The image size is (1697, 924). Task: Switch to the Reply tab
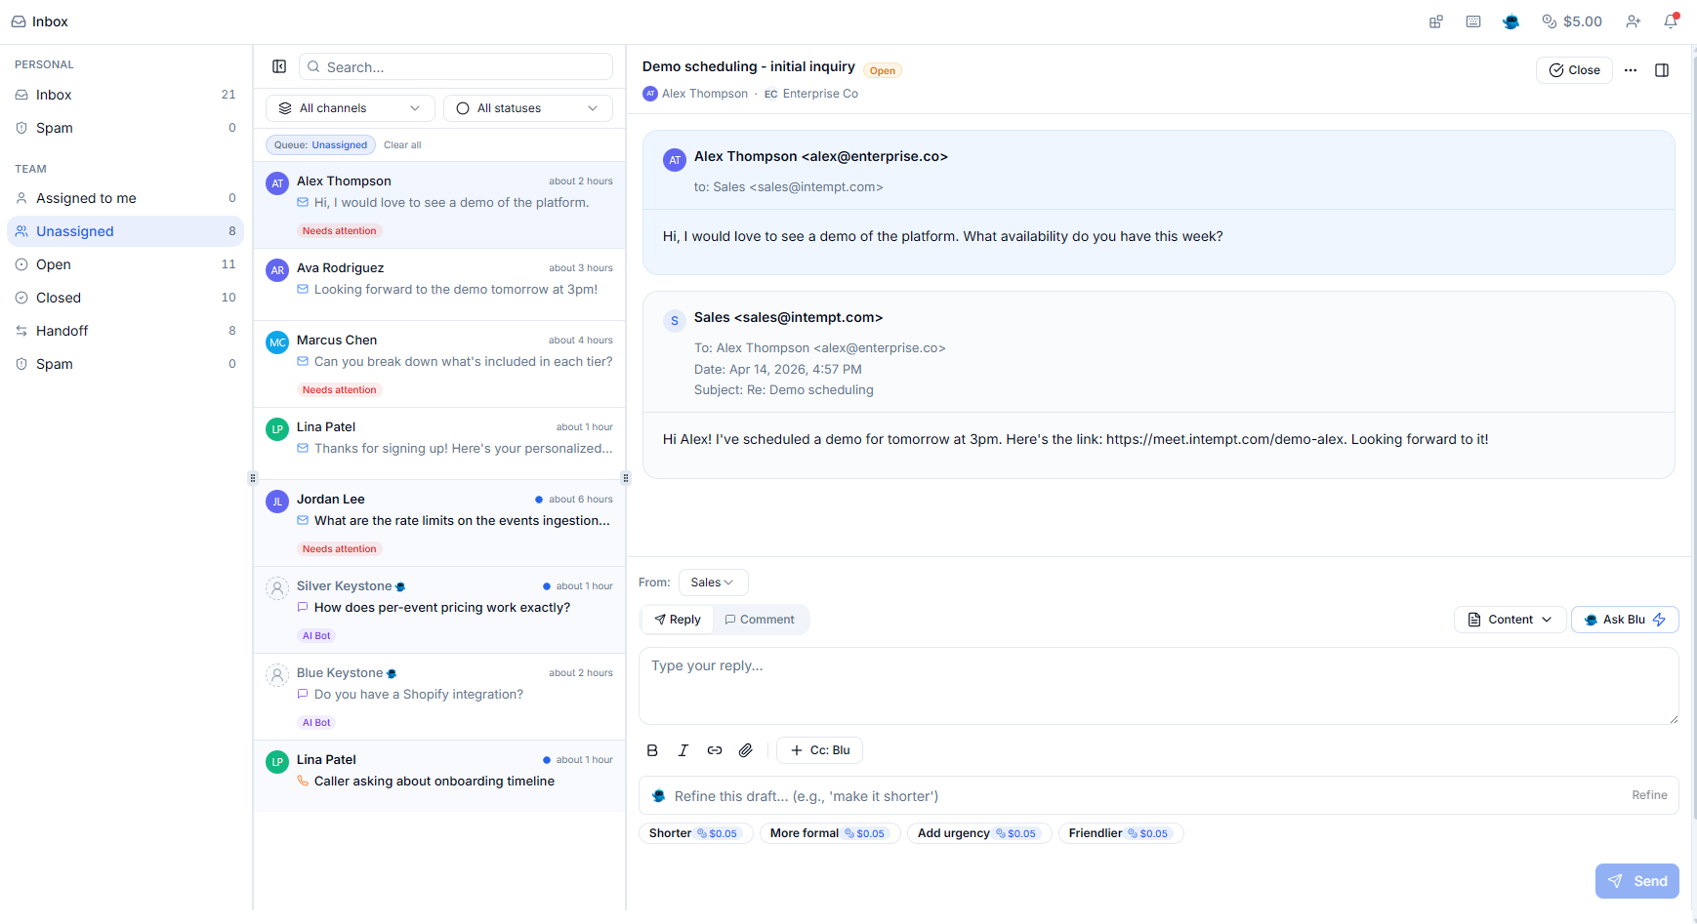coord(677,619)
